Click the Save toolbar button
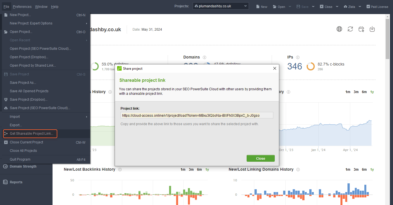Viewport: 393px width, 205px height. click(x=302, y=6)
